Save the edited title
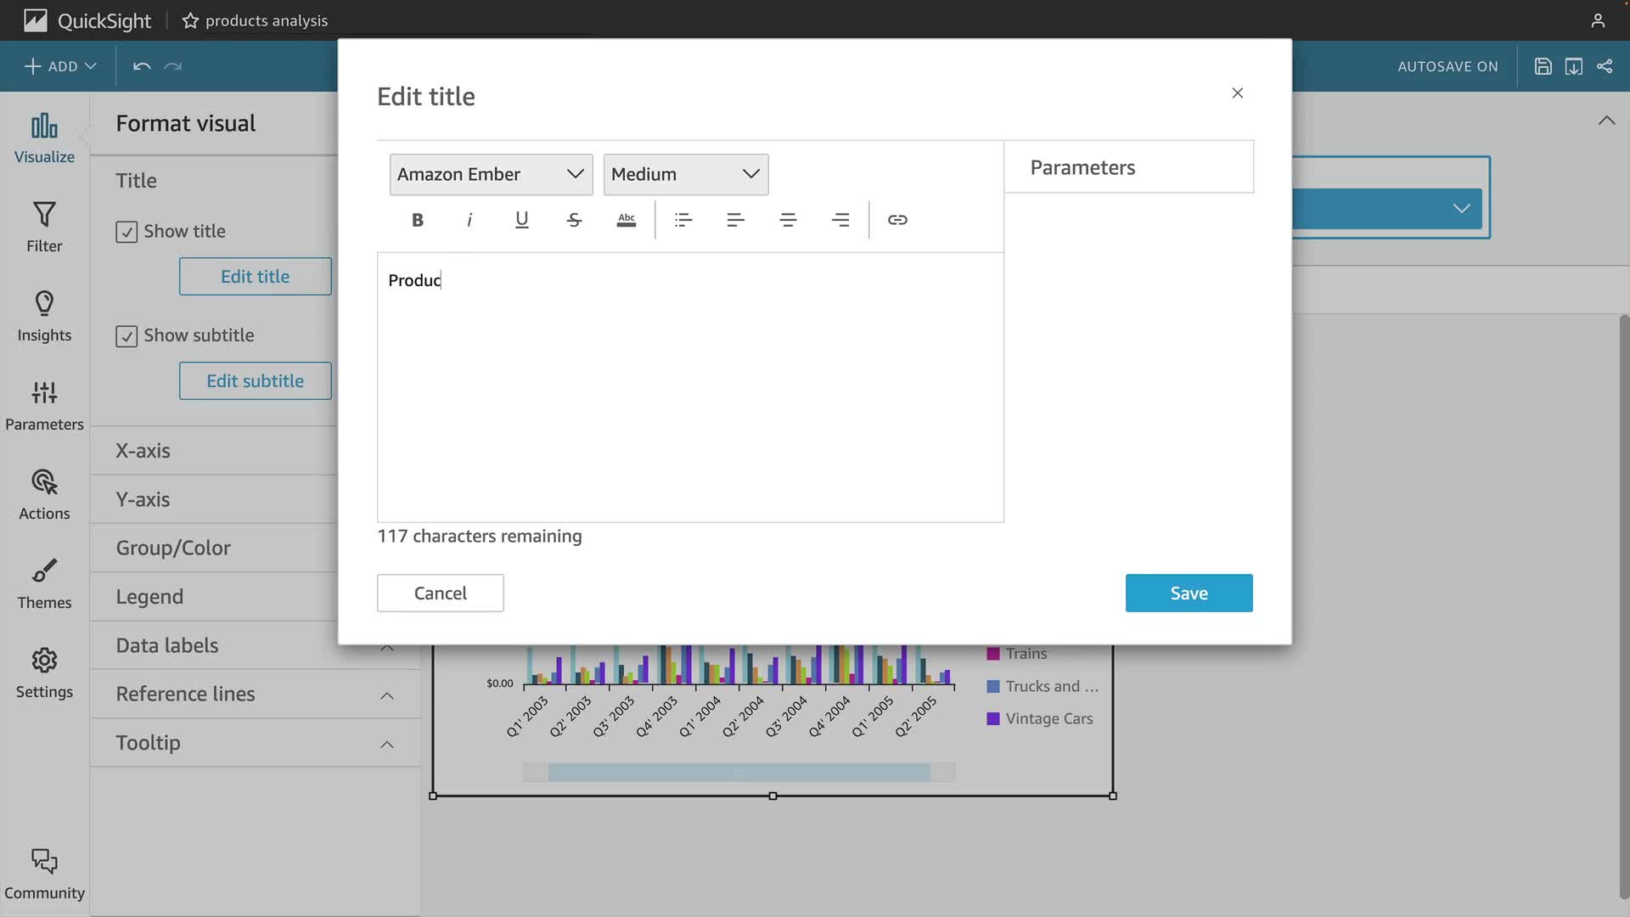1630x917 pixels. click(1189, 593)
